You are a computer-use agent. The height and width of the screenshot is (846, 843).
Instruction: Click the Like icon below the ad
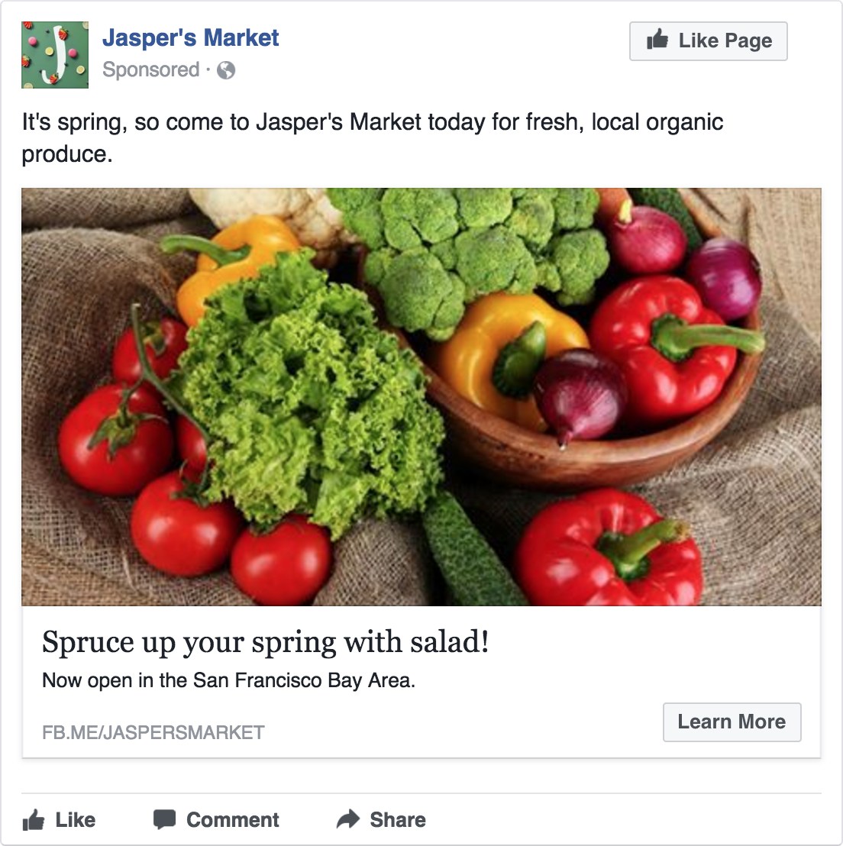pos(34,819)
